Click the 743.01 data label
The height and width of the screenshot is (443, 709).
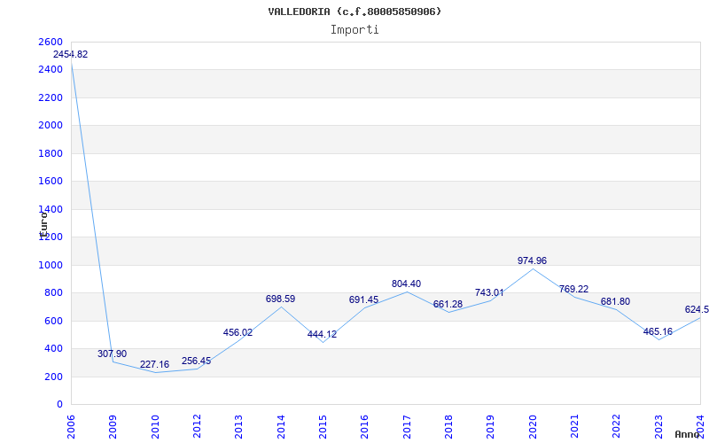489,293
